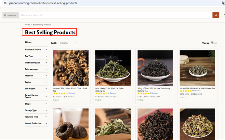
Task: Click the Jasmine Pearls Green Tea thumbnail
Action: (x=197, y=67)
